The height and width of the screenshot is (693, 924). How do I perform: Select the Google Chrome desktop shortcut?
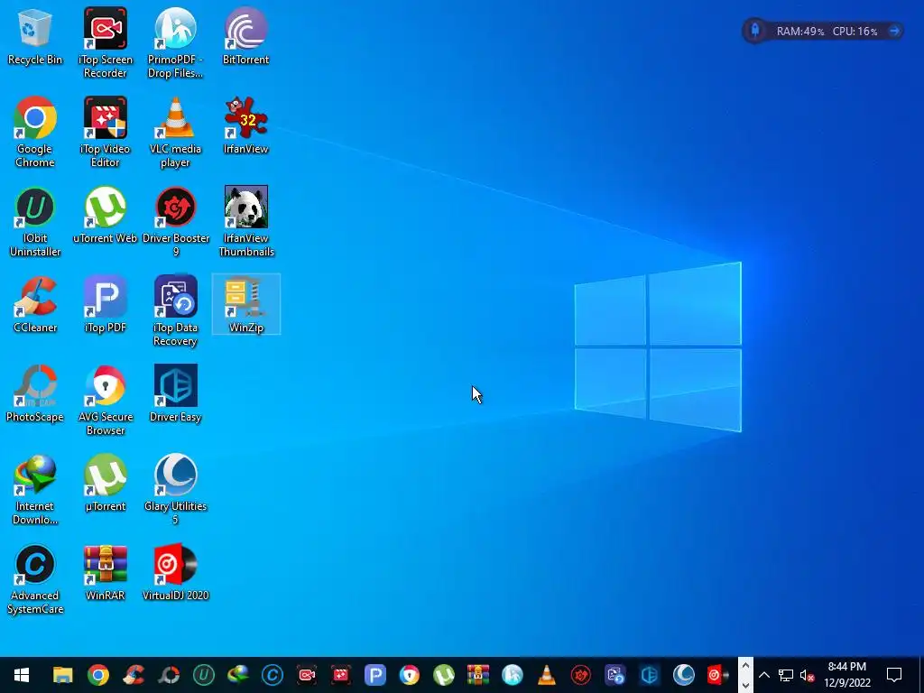click(x=35, y=132)
